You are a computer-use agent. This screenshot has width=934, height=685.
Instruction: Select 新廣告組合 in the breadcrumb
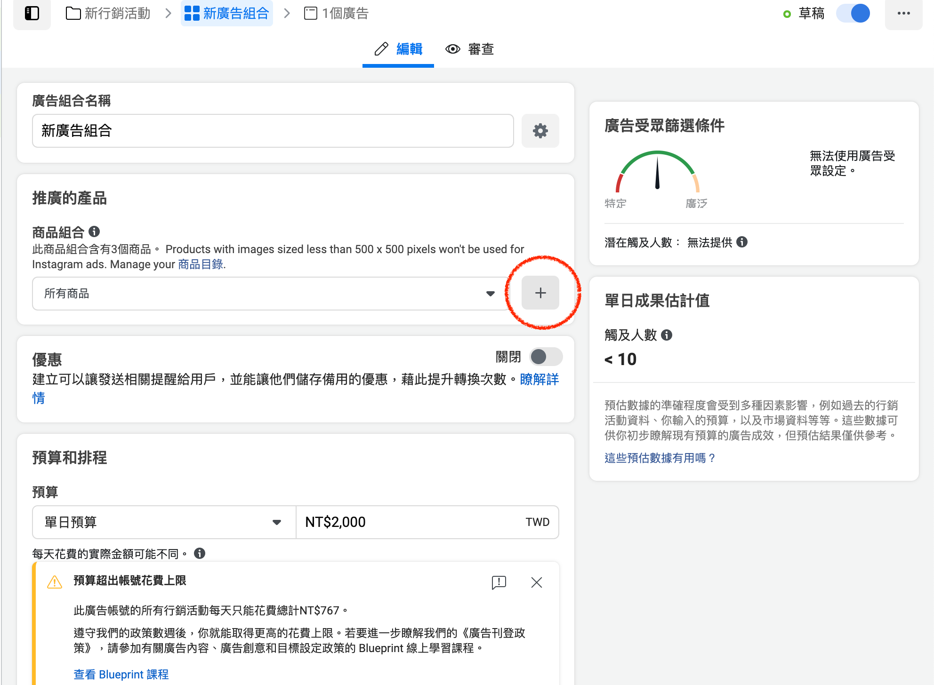227,13
